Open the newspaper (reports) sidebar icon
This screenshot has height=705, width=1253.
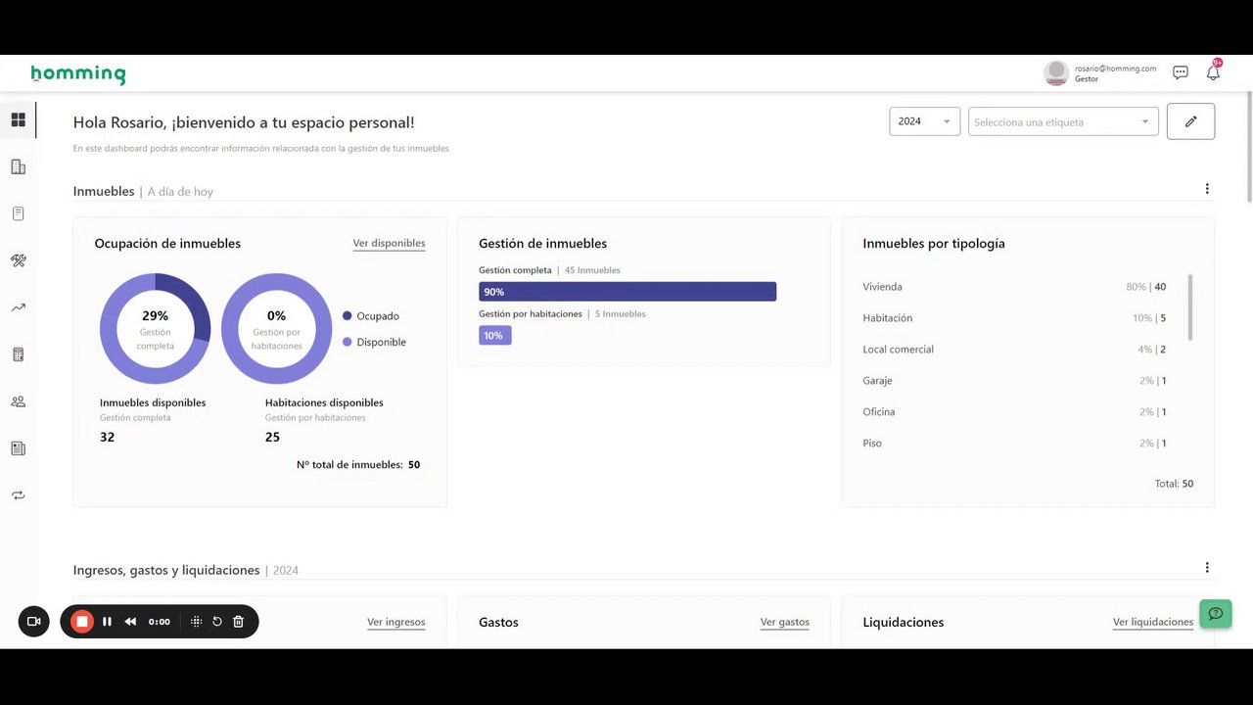coord(18,448)
